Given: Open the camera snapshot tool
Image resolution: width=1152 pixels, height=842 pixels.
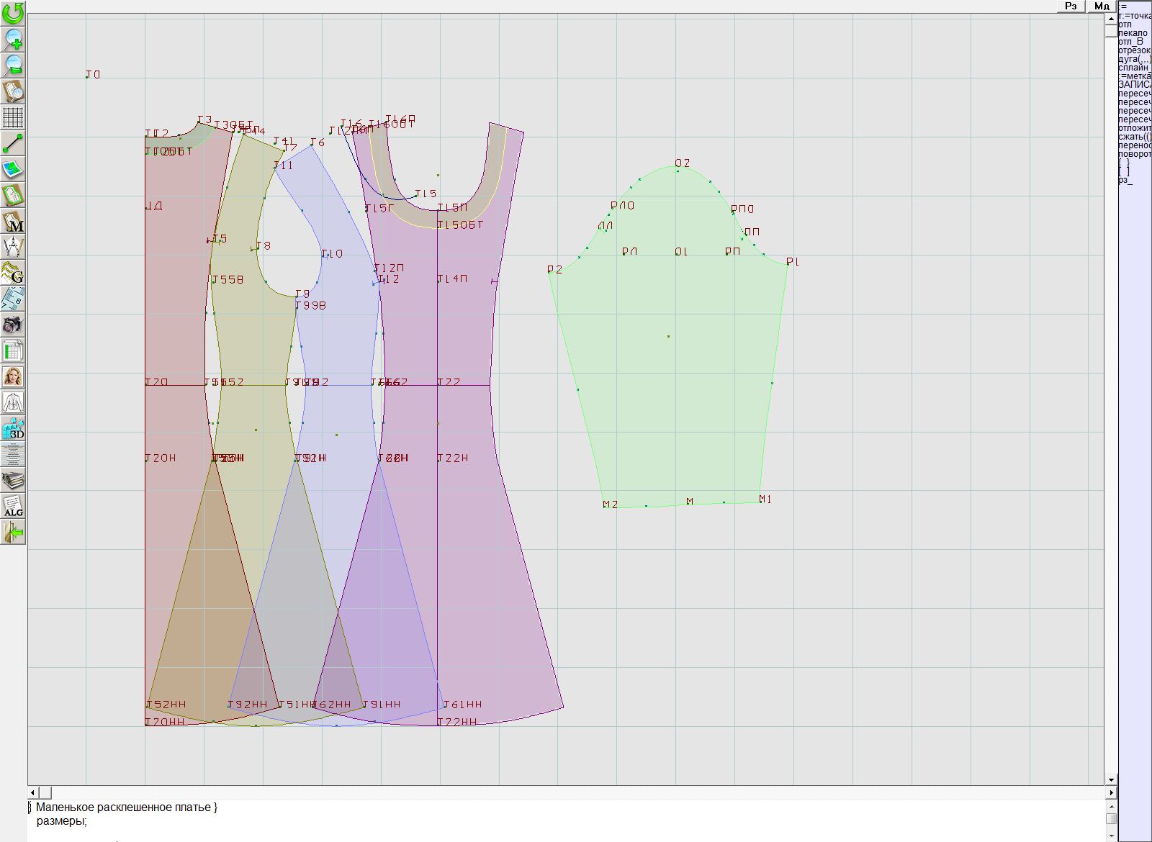Looking at the screenshot, I should click(x=13, y=325).
